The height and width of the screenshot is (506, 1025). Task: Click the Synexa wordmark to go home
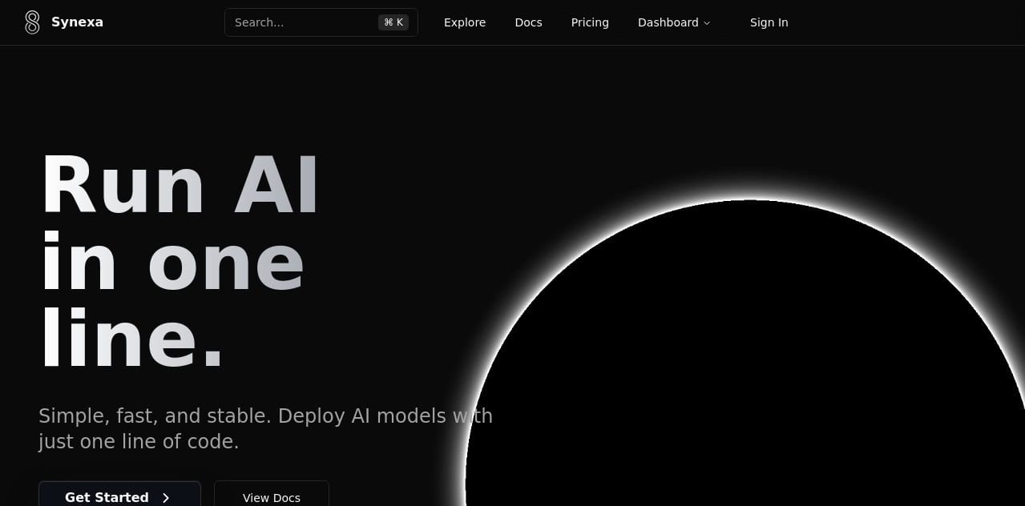pyautogui.click(x=77, y=22)
